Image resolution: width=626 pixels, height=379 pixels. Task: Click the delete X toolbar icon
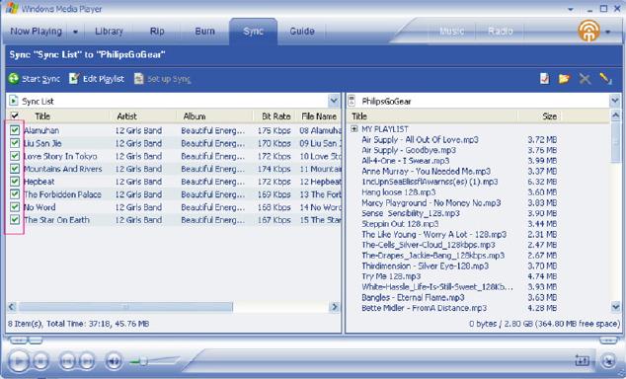pos(585,79)
